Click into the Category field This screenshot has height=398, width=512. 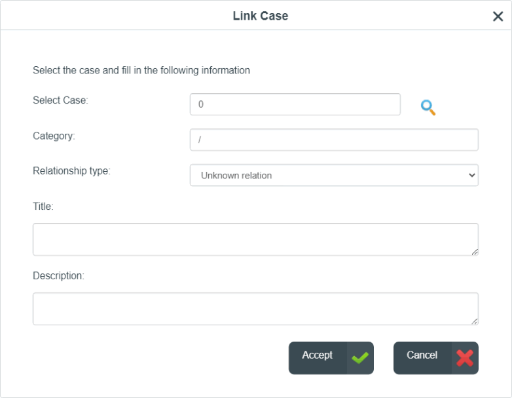(x=334, y=140)
